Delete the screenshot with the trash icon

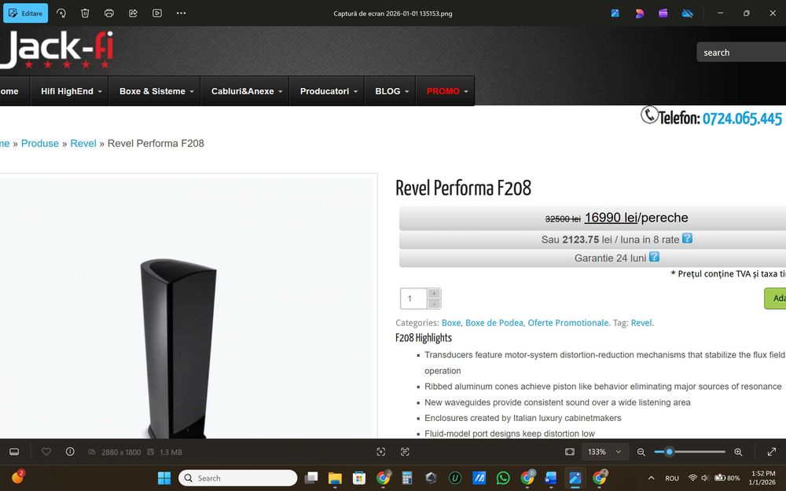pos(85,13)
